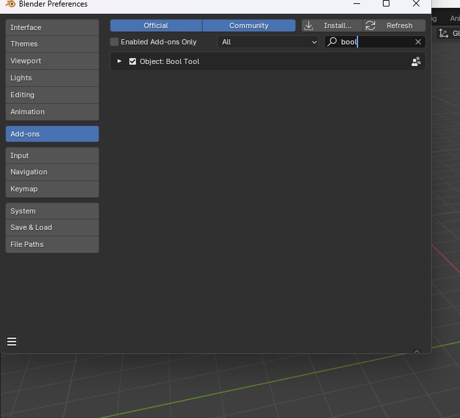This screenshot has height=418, width=460.
Task: Open the File Paths section
Action: coord(52,245)
